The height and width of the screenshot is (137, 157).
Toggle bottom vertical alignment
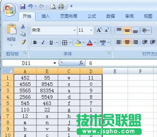tap(135, 31)
